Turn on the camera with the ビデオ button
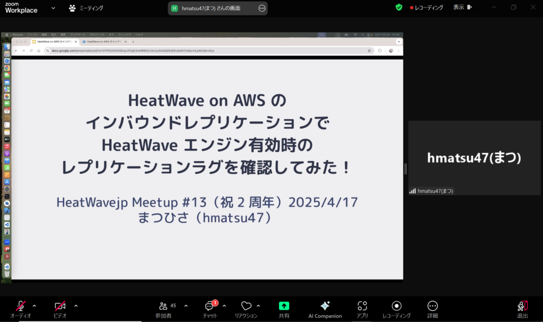 pyautogui.click(x=60, y=309)
